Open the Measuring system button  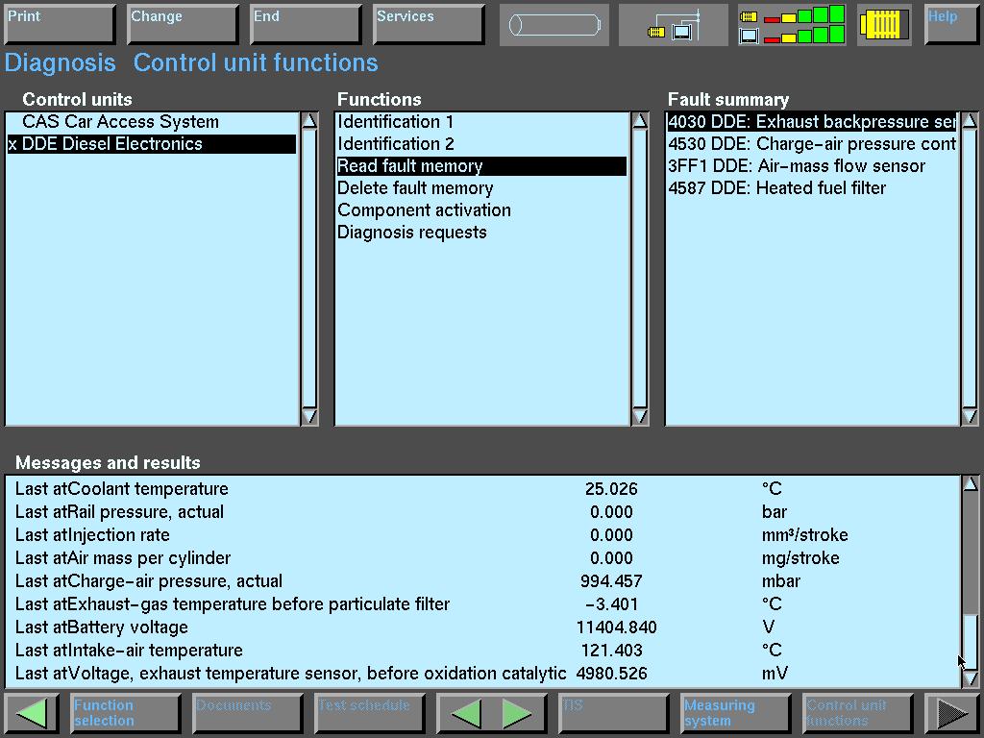[x=735, y=713]
